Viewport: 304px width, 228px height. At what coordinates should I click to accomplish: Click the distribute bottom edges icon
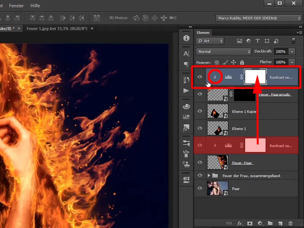pos(51,18)
